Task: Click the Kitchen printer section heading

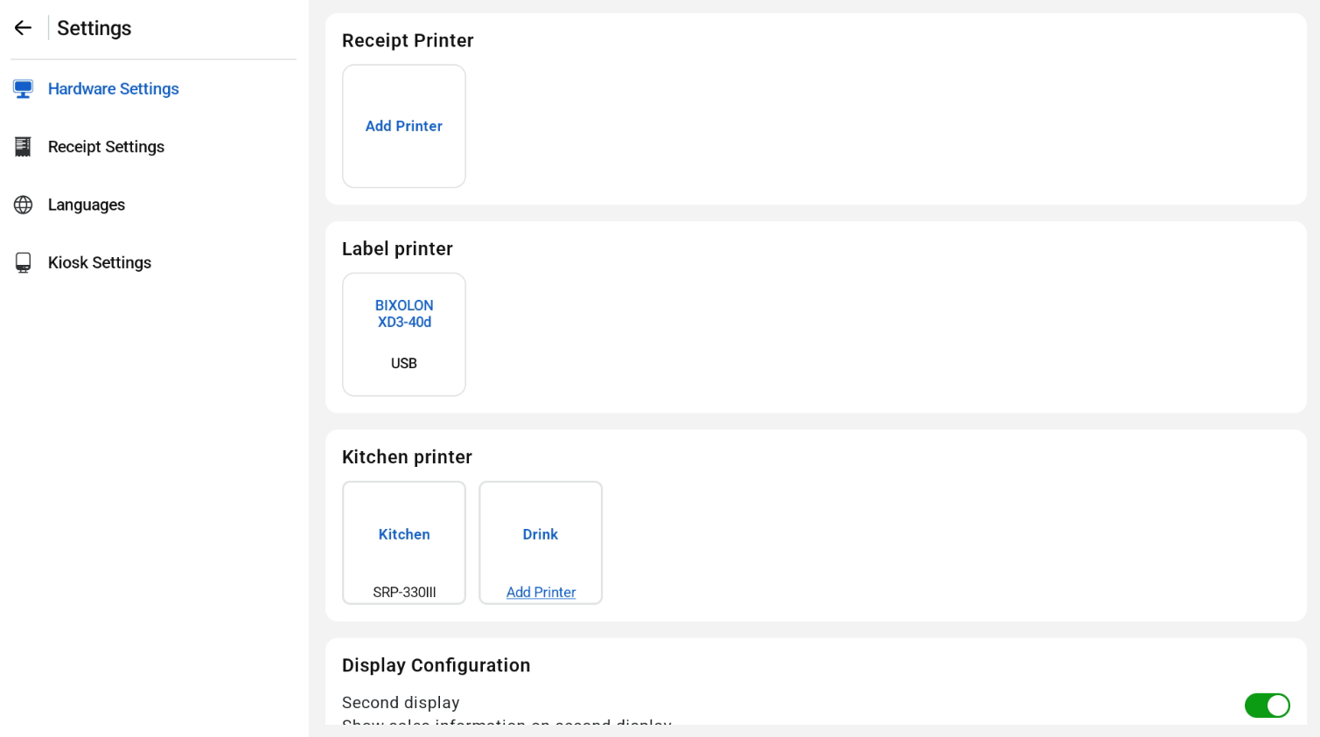Action: pyautogui.click(x=407, y=456)
